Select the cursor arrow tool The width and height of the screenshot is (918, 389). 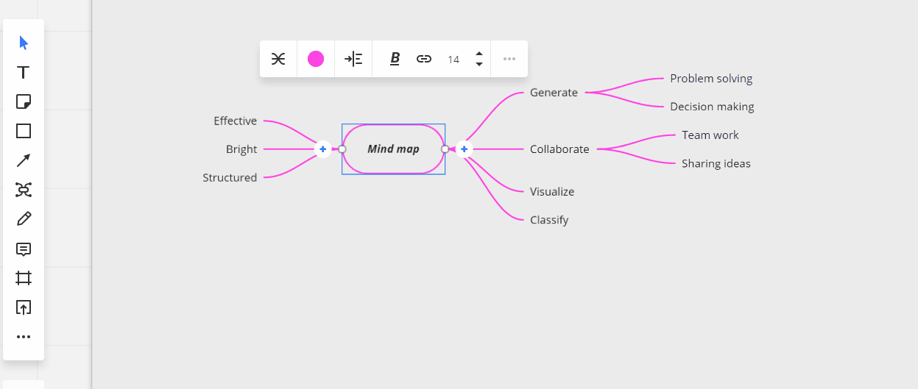[x=24, y=43]
